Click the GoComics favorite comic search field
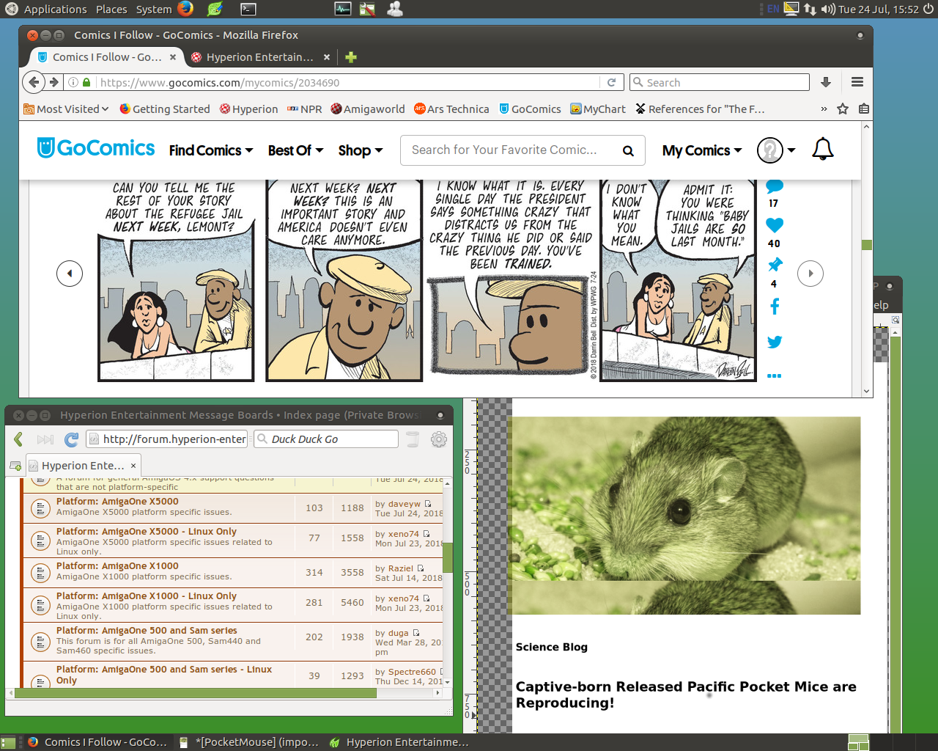 (506, 150)
